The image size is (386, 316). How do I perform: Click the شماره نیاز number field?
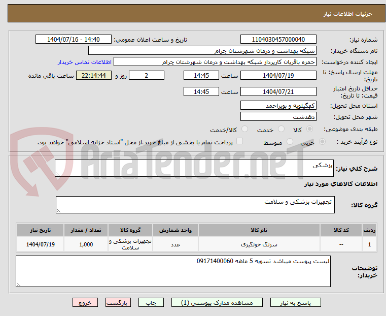[x=278, y=39]
